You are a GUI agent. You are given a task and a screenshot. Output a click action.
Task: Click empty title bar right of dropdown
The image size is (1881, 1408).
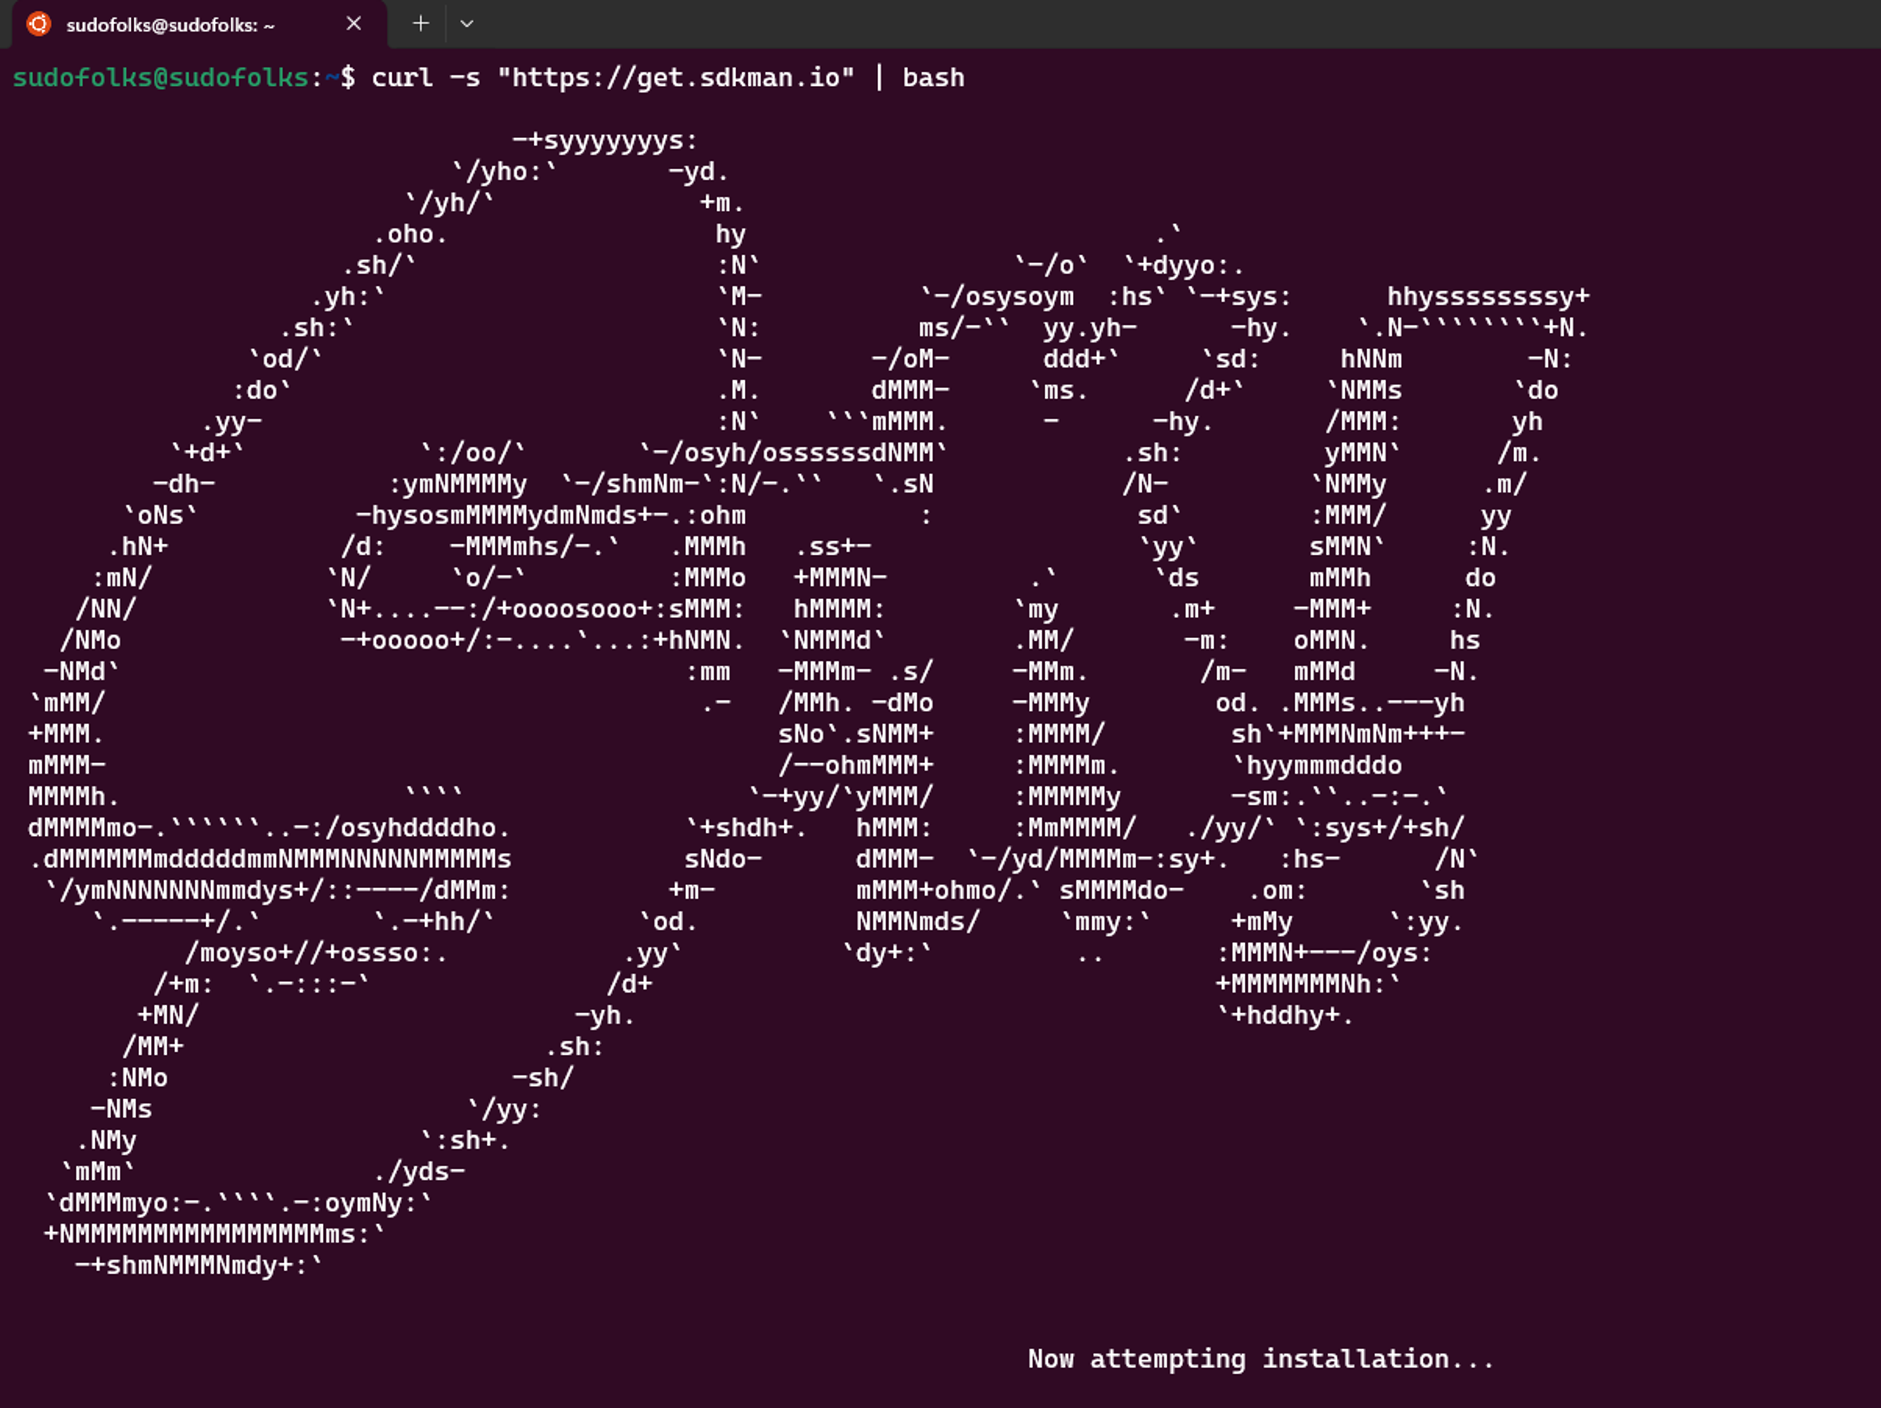click(x=1106, y=24)
